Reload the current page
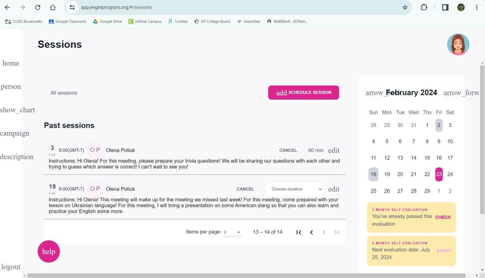Screen dimensions: 485x278 [38, 7]
